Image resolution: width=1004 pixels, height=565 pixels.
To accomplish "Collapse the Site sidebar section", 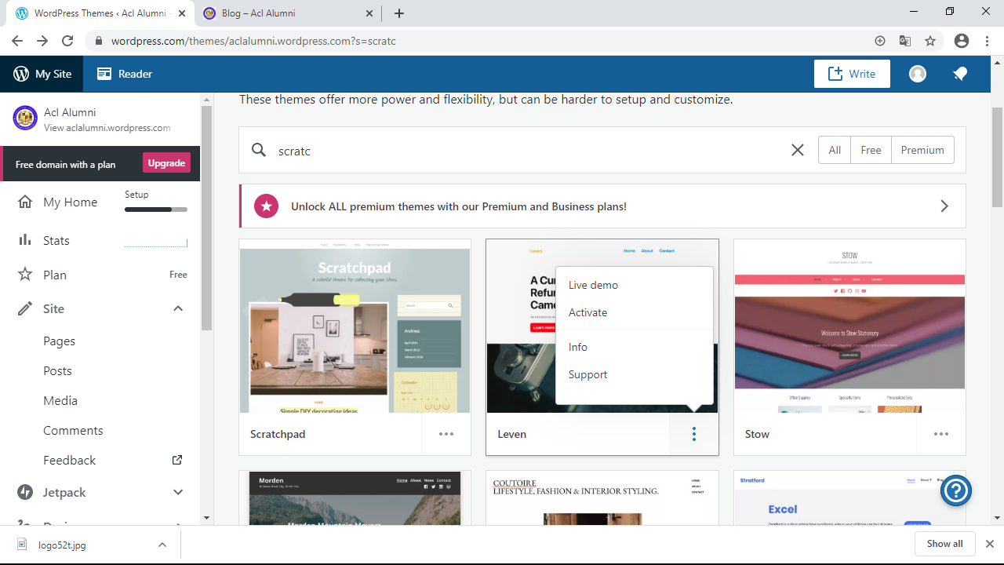I will click(x=178, y=308).
